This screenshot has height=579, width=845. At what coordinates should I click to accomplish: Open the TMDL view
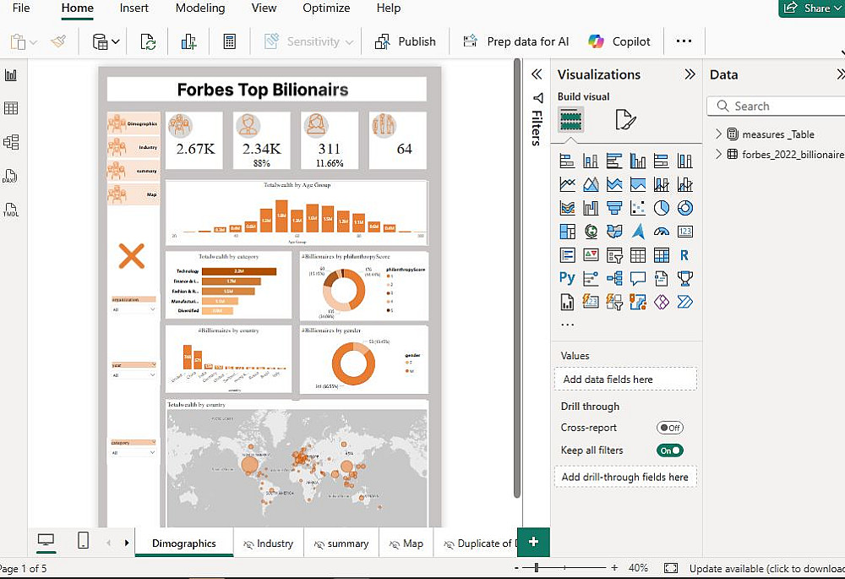[11, 210]
